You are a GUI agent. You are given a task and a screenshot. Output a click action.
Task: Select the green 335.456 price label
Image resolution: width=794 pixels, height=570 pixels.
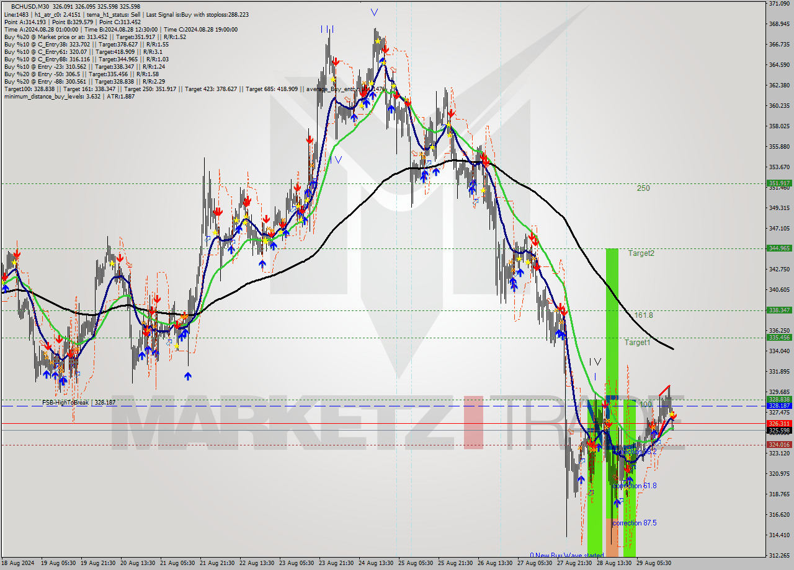click(x=779, y=338)
